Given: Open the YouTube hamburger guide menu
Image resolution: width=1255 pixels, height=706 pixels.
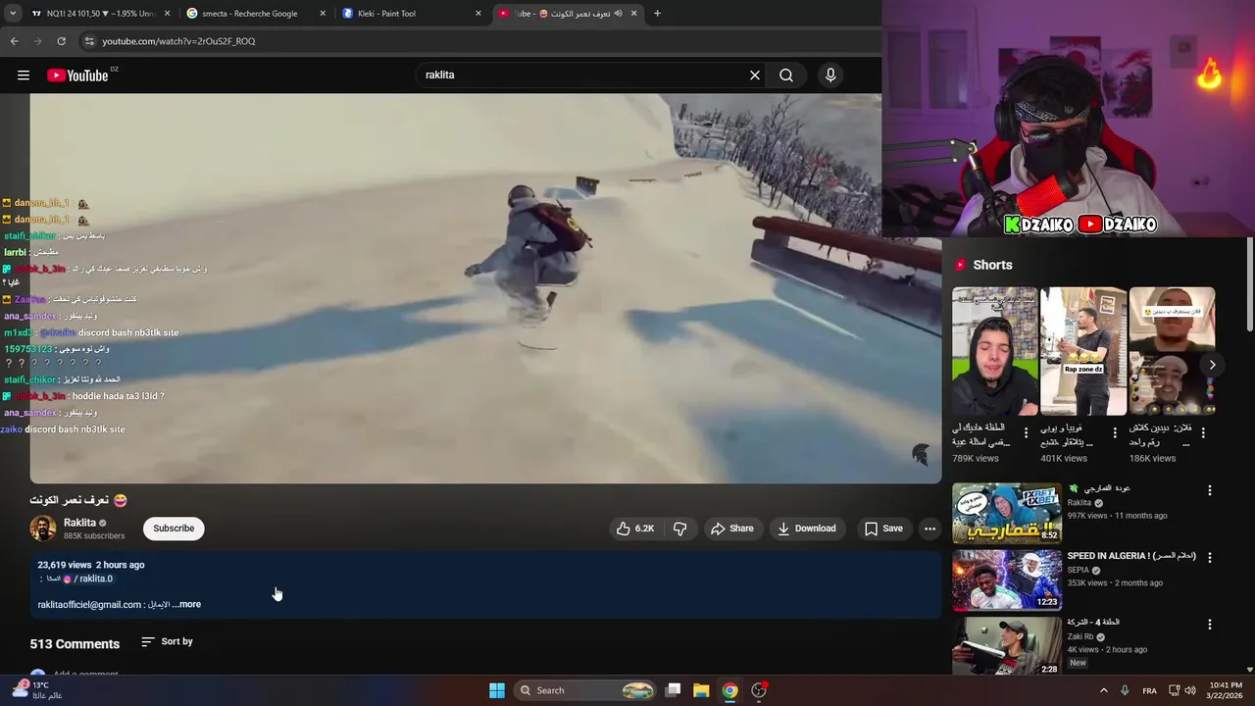Looking at the screenshot, I should click(x=24, y=76).
